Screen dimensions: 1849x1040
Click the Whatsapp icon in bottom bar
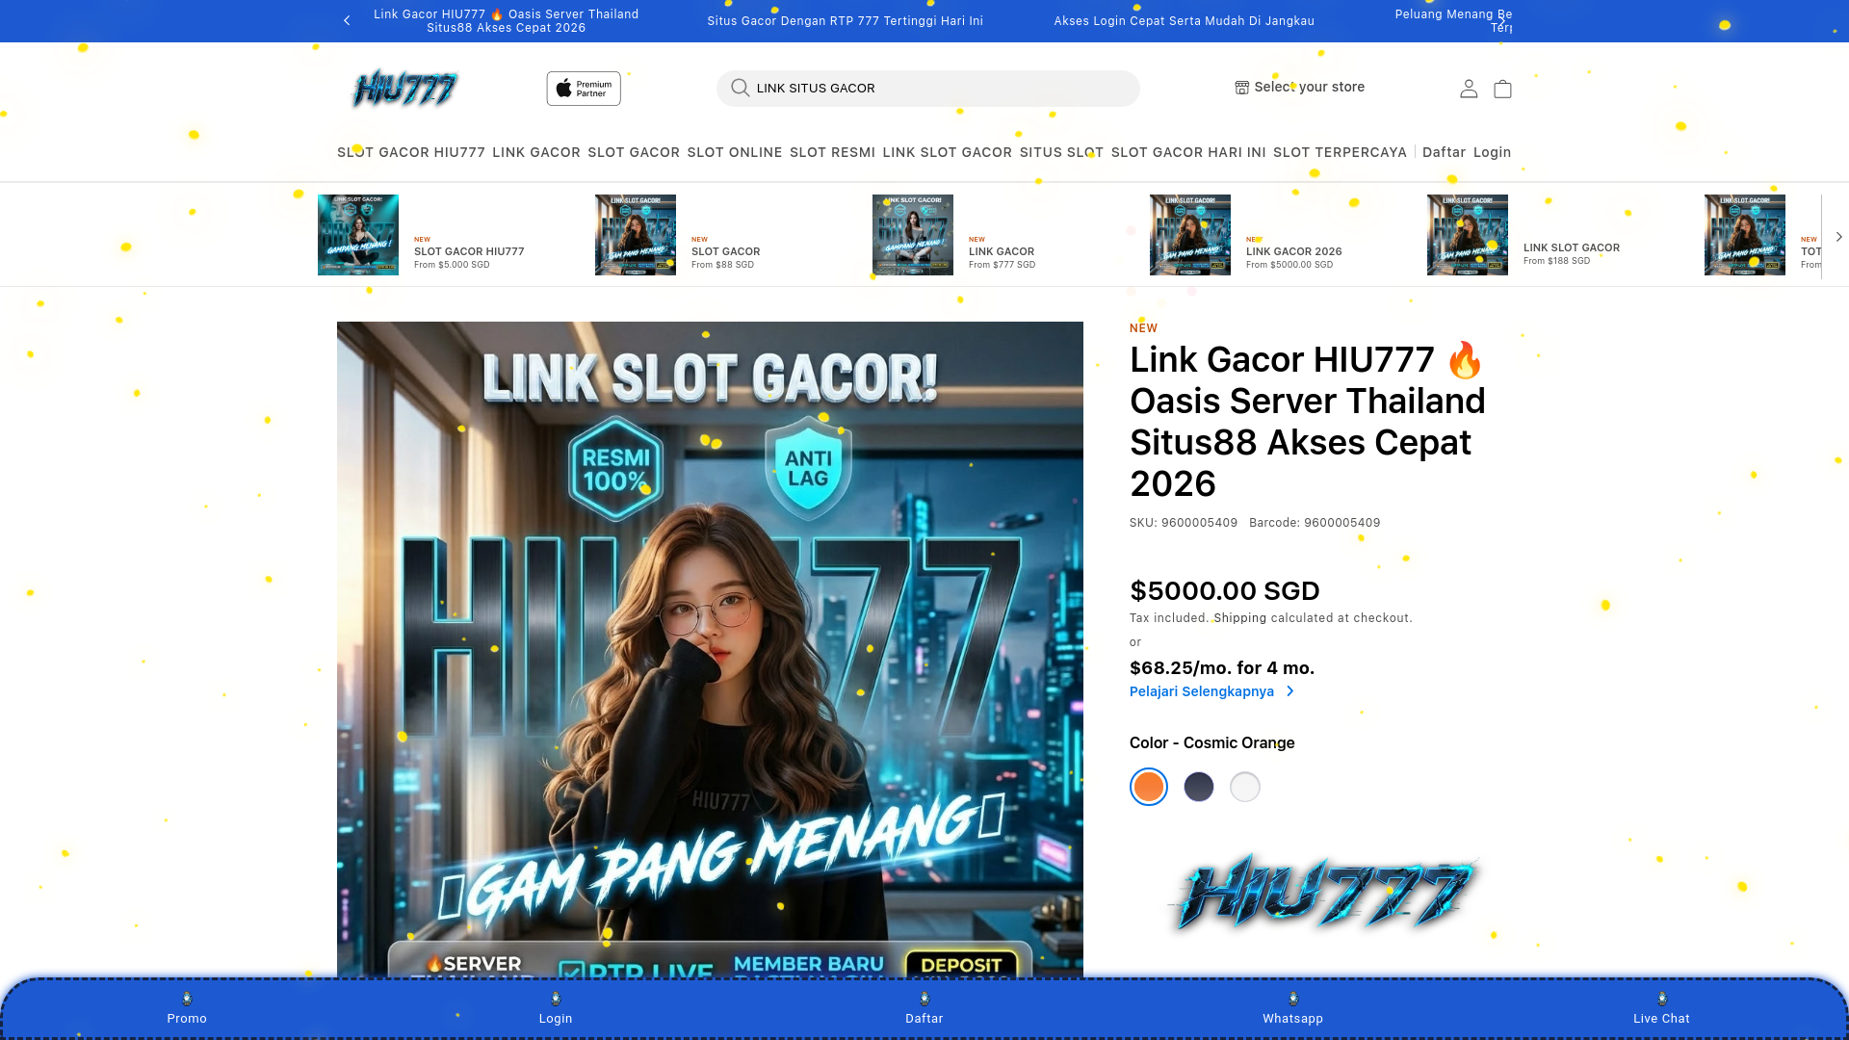(1293, 999)
